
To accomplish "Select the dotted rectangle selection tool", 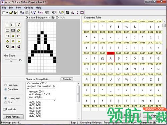I will tap(7, 25).
